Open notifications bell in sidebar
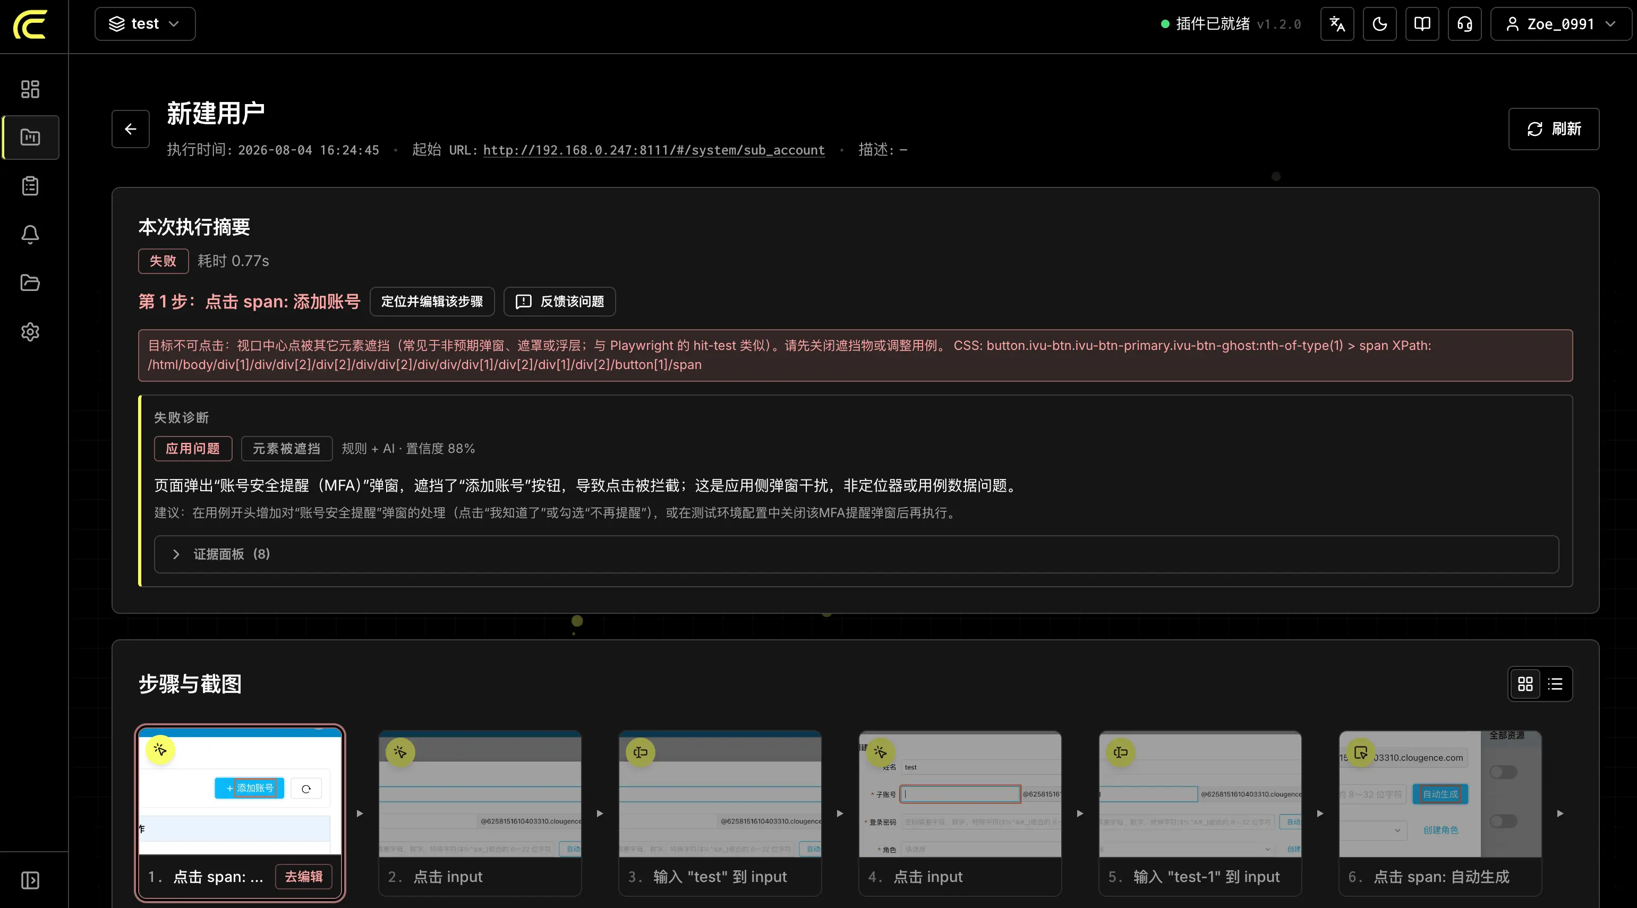Screen dimensions: 1637x908 point(30,235)
